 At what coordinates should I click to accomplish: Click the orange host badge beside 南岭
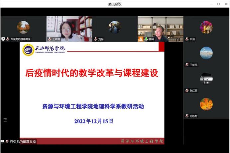pyautogui.click(x=141, y=39)
